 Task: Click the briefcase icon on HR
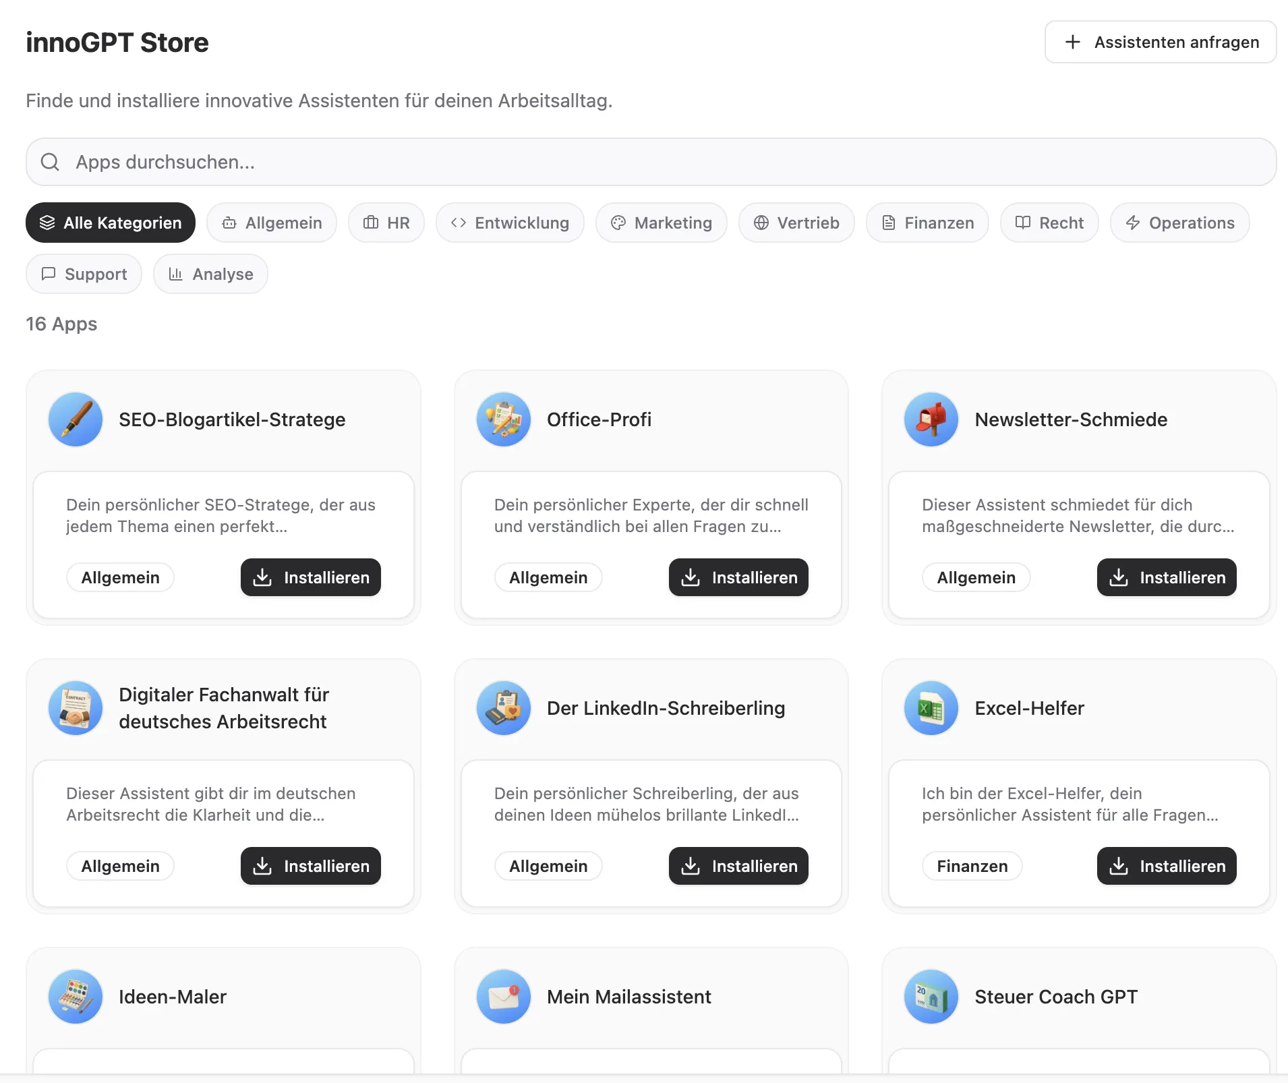[371, 223]
